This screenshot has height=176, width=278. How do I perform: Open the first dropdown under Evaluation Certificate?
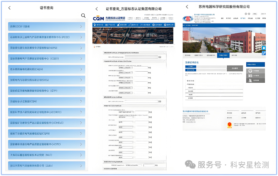click(x=126, y=112)
